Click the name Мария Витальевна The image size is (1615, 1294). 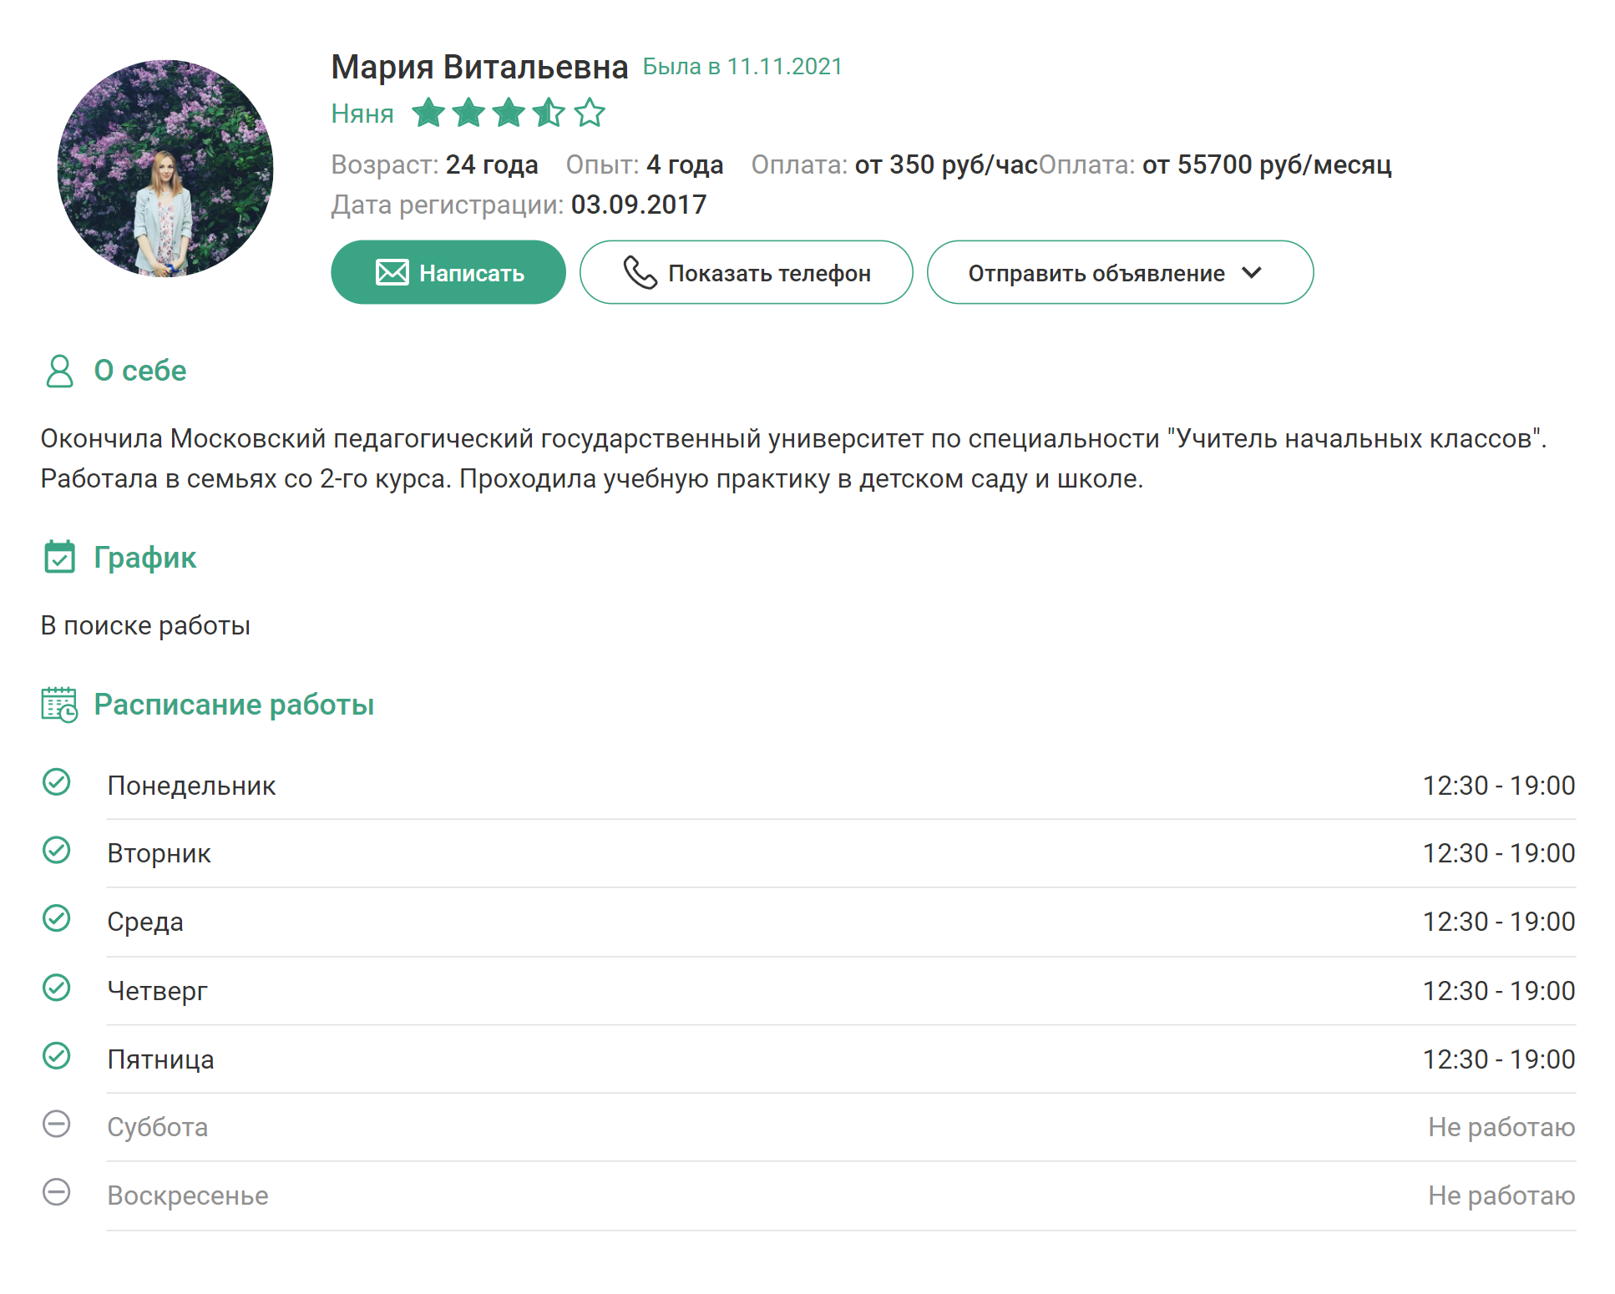click(x=479, y=67)
